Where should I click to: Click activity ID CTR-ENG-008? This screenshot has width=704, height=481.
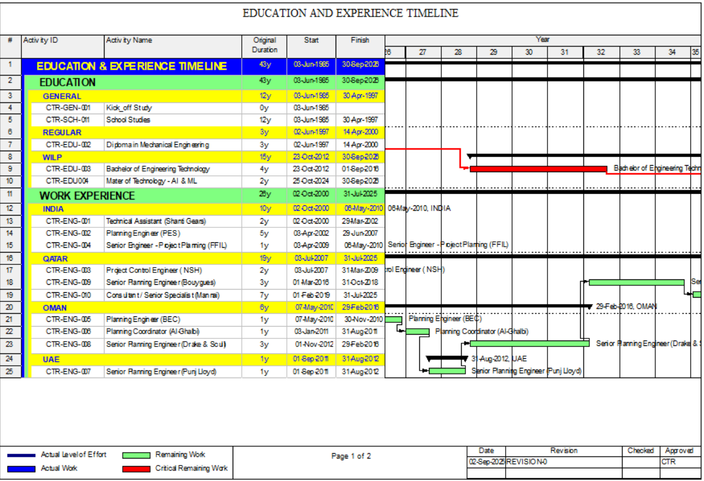68,344
